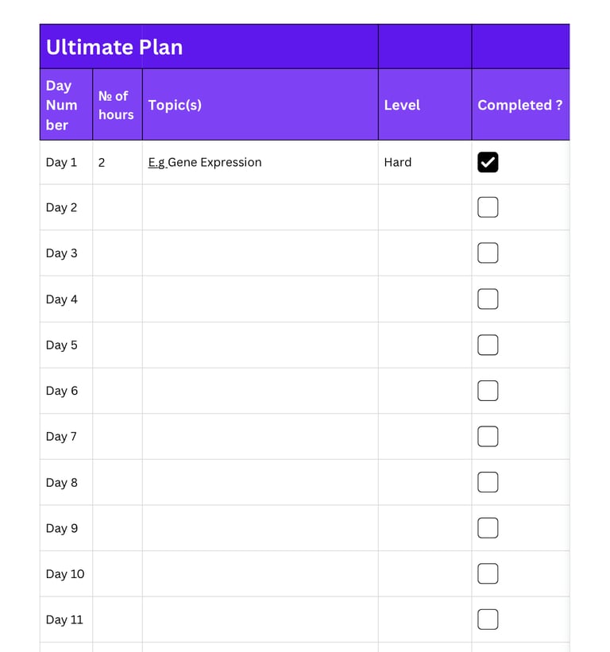The width and height of the screenshot is (610, 652).
Task: Enable the checkbox for Day 5
Action: [487, 345]
